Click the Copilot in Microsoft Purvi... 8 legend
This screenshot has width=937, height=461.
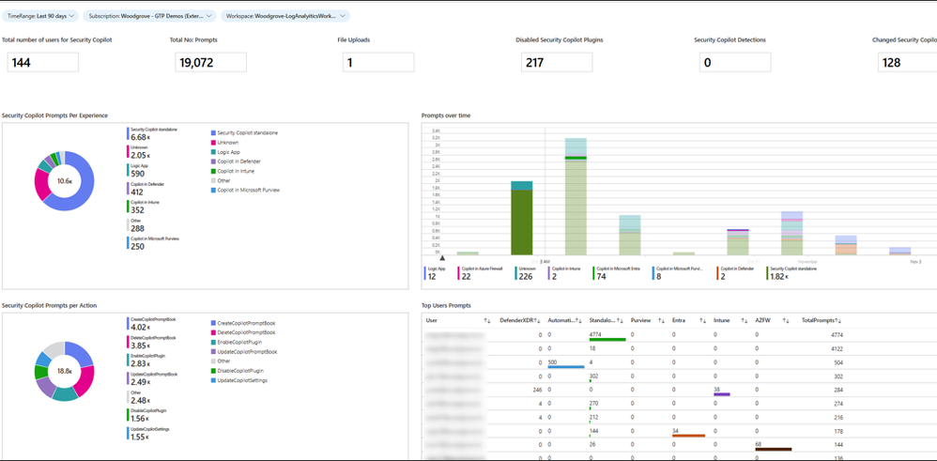tap(679, 273)
